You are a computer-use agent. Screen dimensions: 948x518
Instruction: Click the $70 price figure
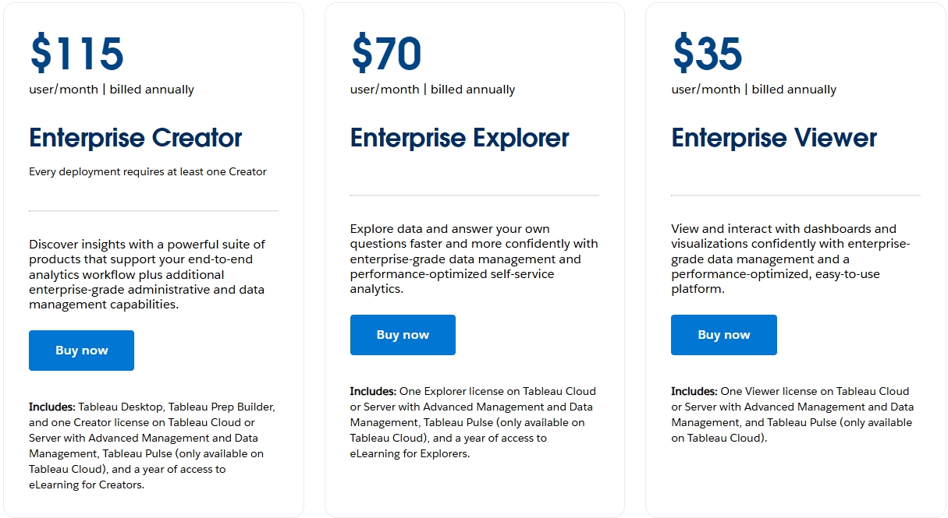(x=386, y=53)
